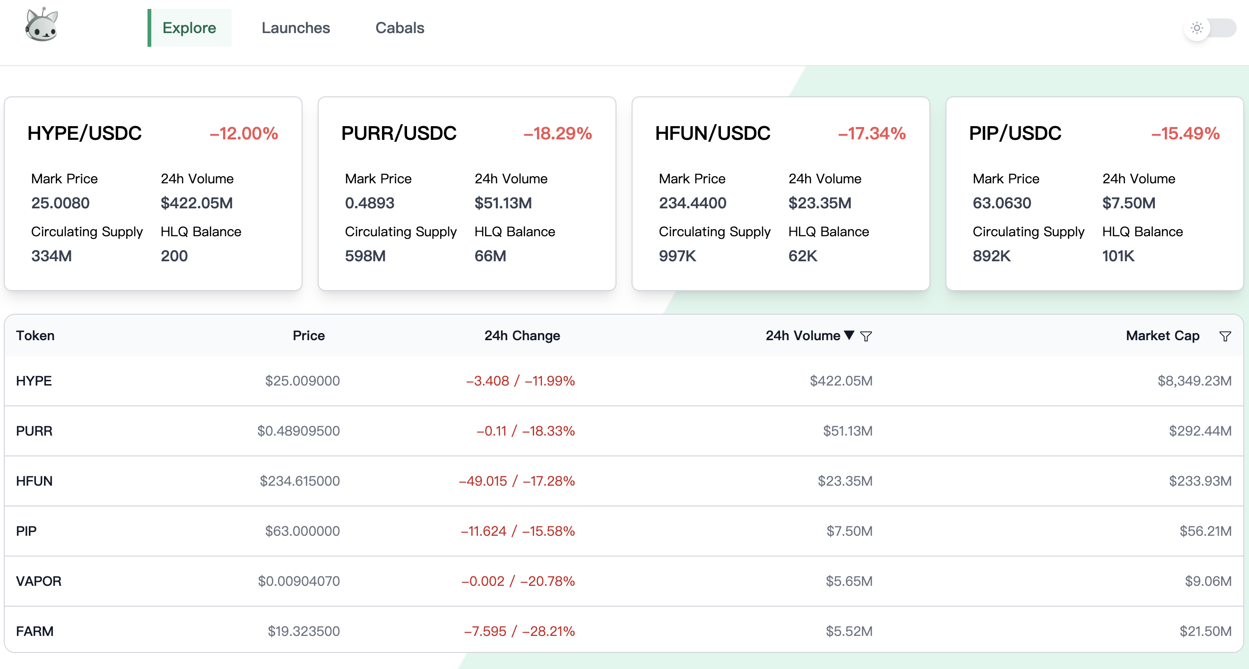The image size is (1249, 669).
Task: Click the cat logo icon
Action: [42, 25]
